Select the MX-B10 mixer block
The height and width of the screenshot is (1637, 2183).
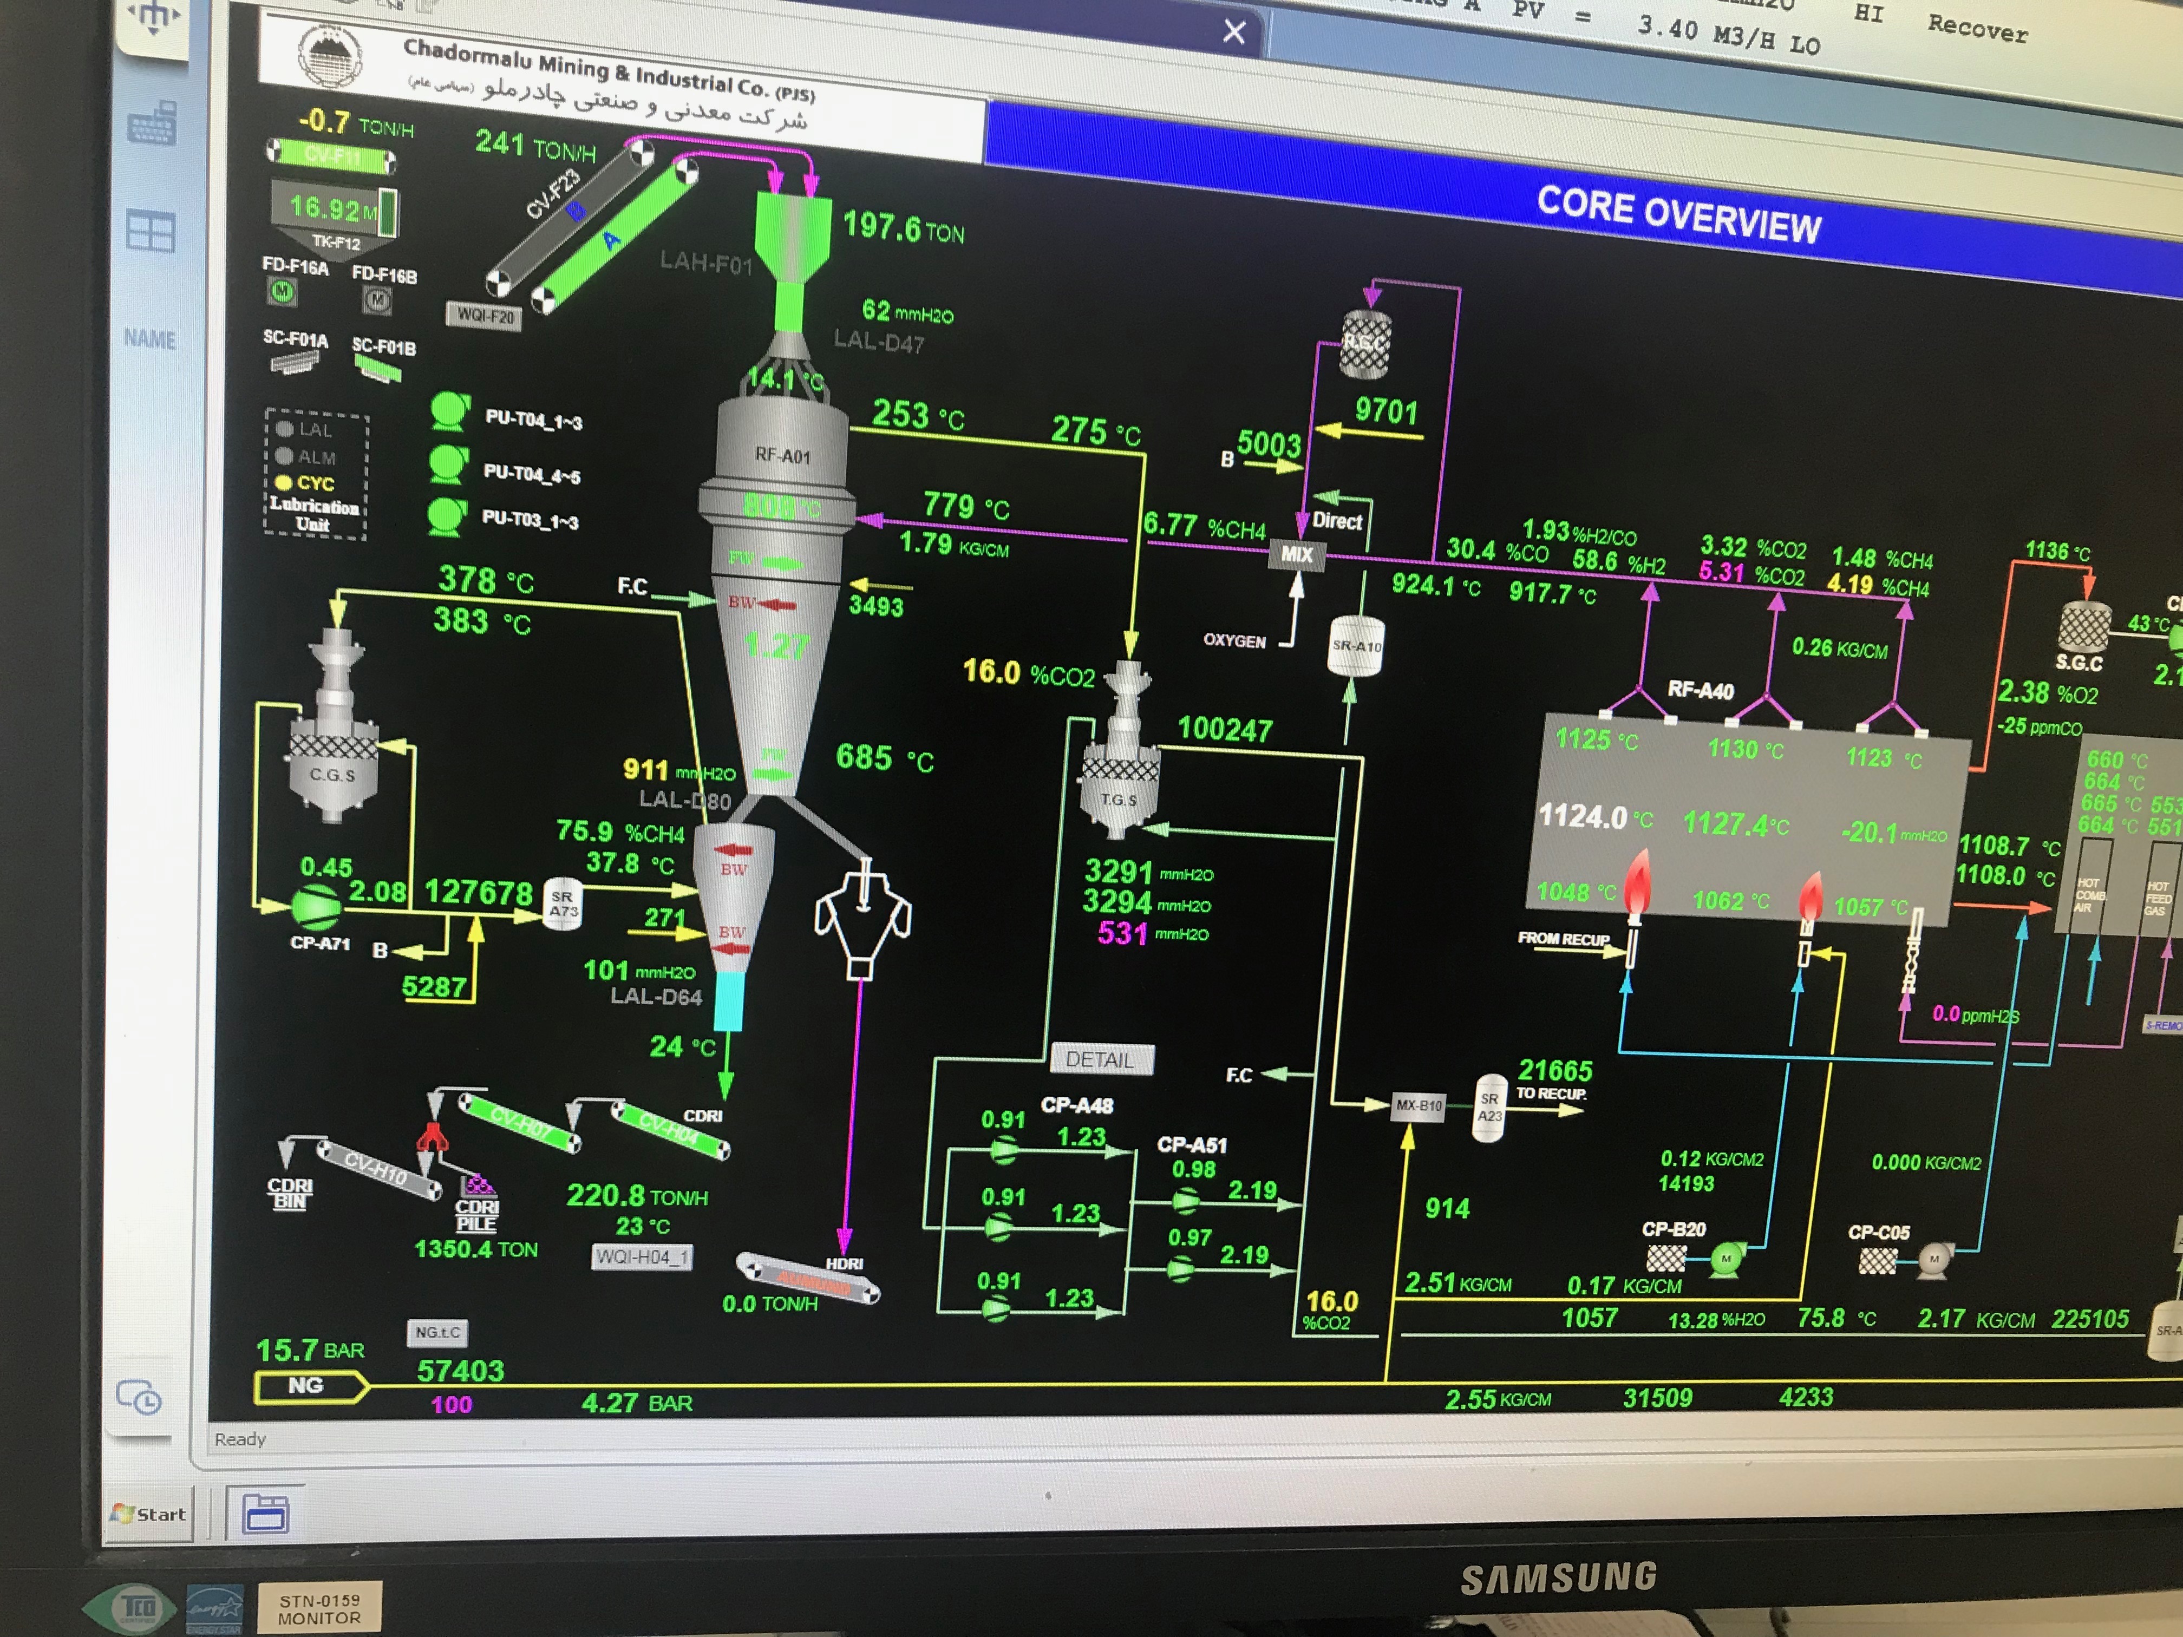pos(1418,1105)
